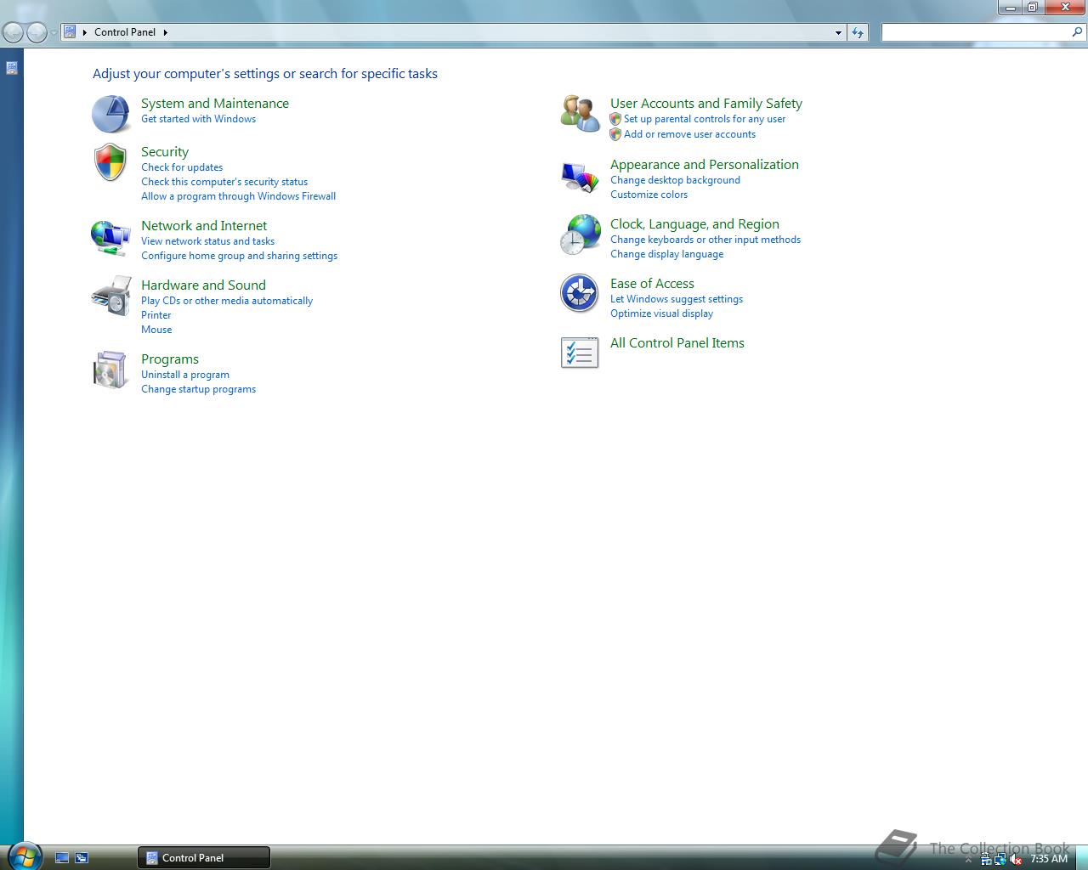Open the Network and Internet heading
Screen dimensions: 1088x870
[x=204, y=225]
